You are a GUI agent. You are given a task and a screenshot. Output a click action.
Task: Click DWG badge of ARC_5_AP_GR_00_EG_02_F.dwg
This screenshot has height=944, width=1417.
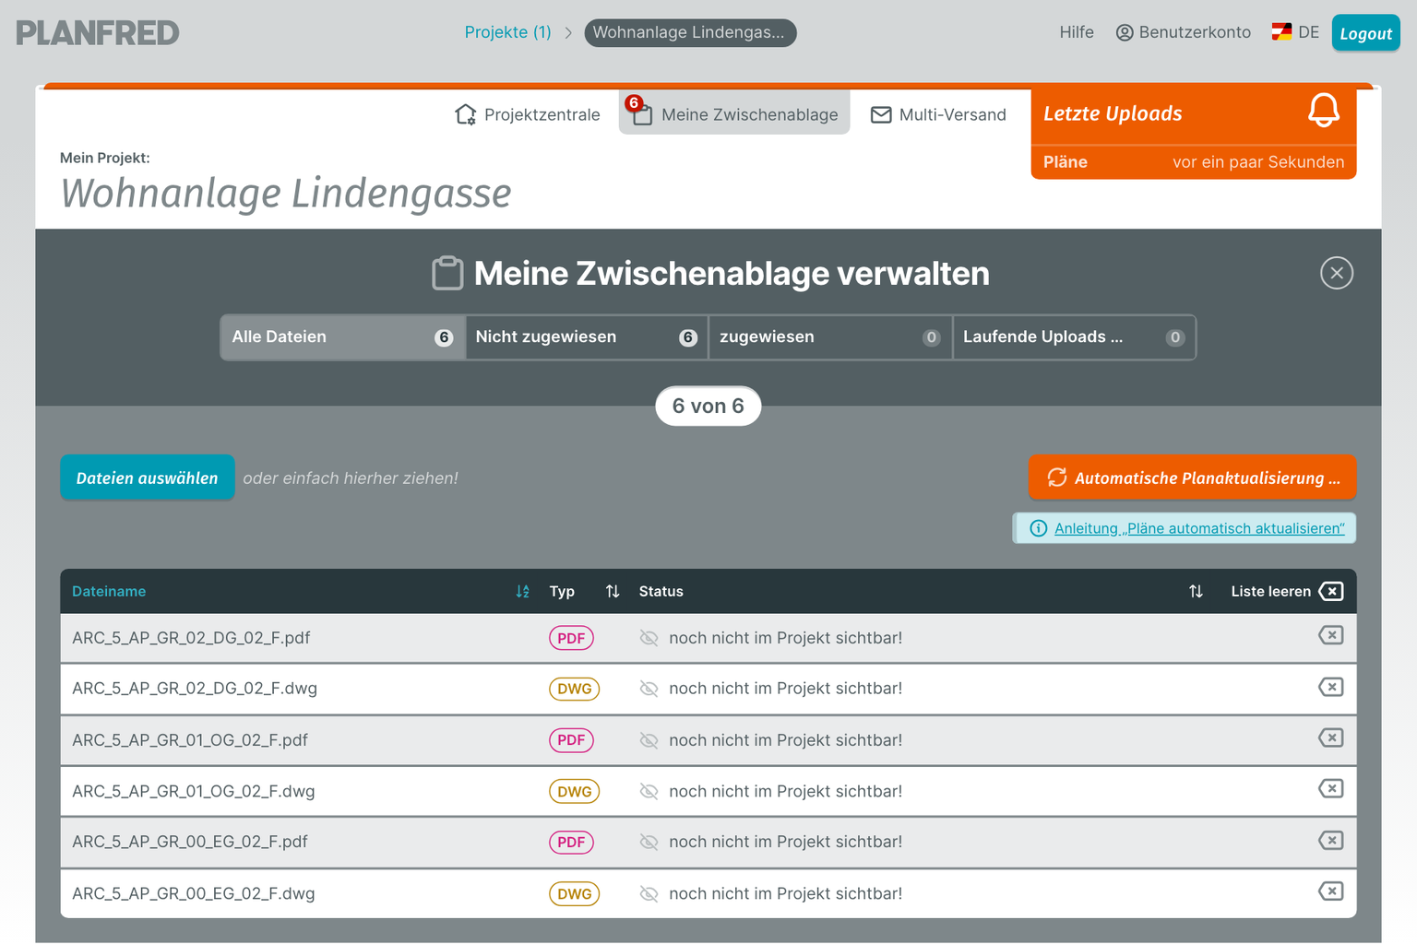click(x=574, y=893)
